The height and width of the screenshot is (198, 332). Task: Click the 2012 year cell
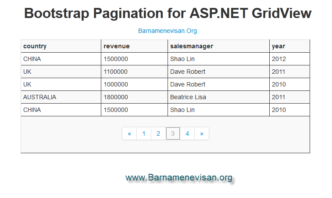(x=279, y=59)
